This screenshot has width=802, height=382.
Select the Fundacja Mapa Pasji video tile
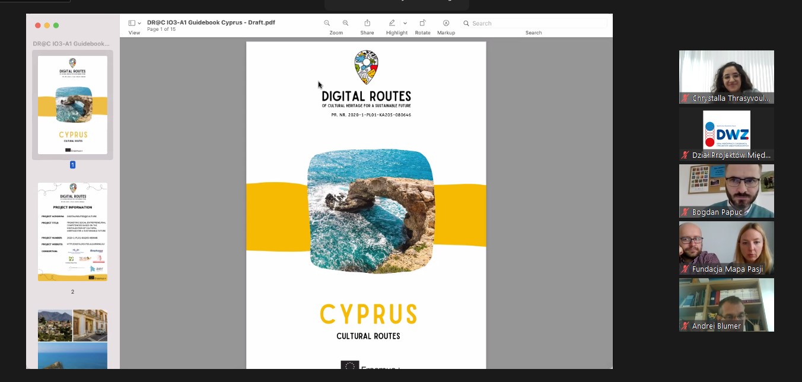tap(727, 248)
